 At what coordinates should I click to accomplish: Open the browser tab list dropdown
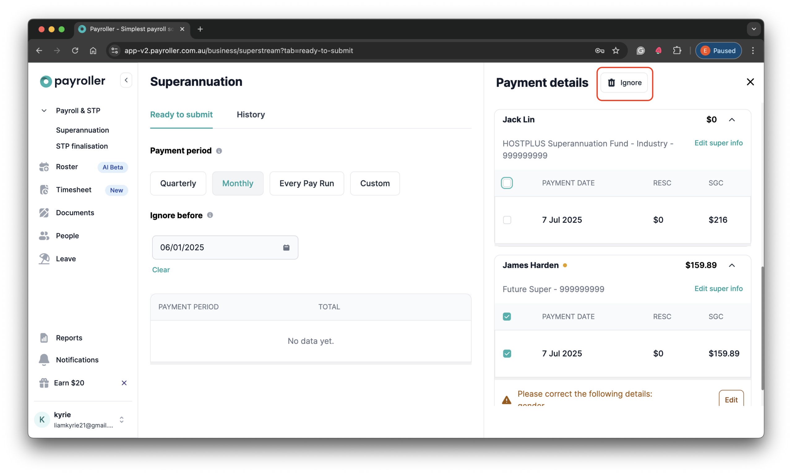[x=754, y=29]
